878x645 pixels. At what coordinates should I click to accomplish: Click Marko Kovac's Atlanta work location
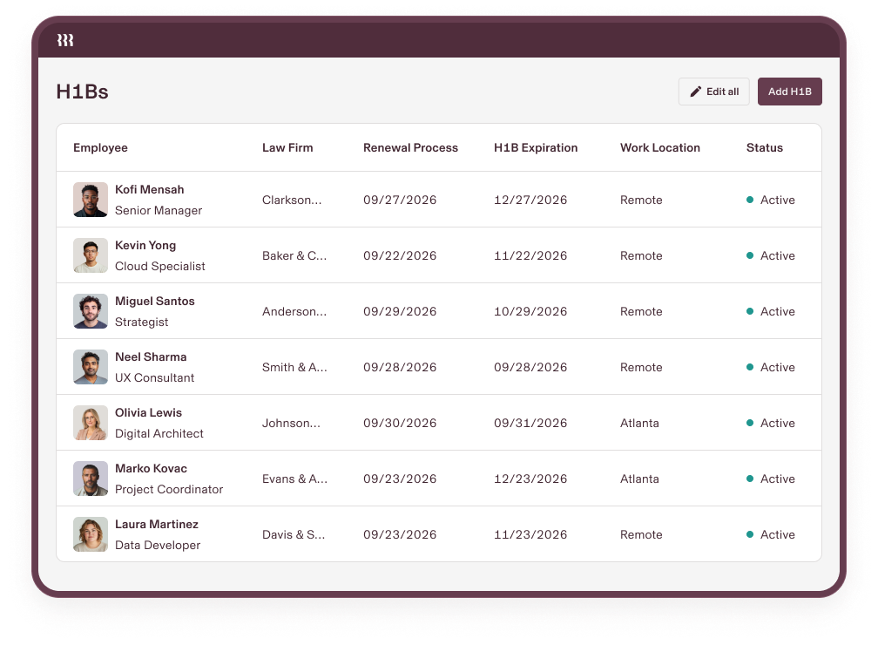(x=639, y=479)
